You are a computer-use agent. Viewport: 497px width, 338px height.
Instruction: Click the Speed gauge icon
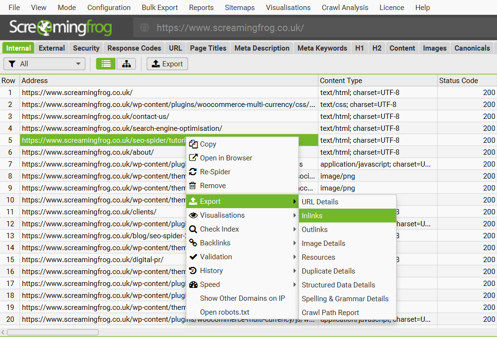(193, 285)
